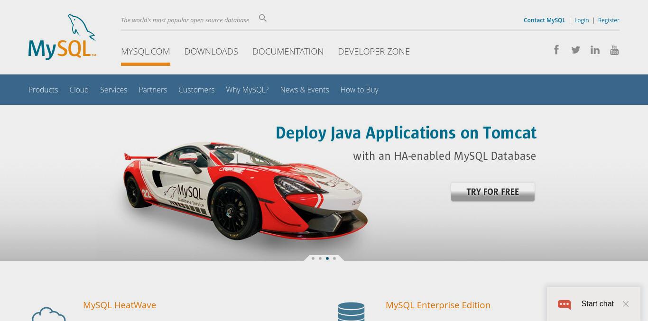
Task: Click the Start chat text
Action: (597, 304)
